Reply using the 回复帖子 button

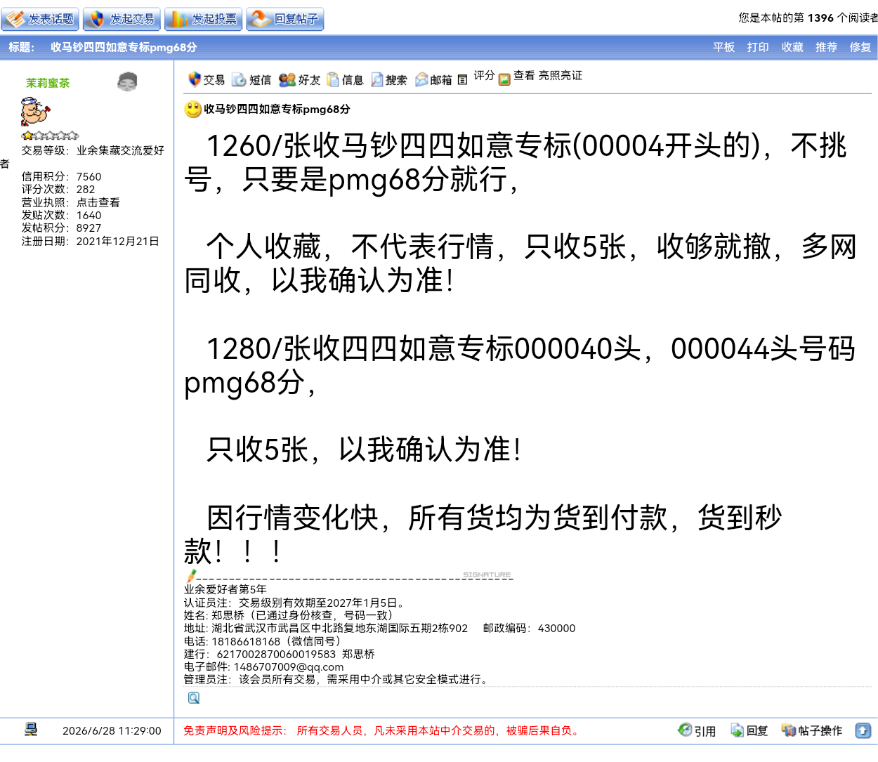tap(284, 19)
